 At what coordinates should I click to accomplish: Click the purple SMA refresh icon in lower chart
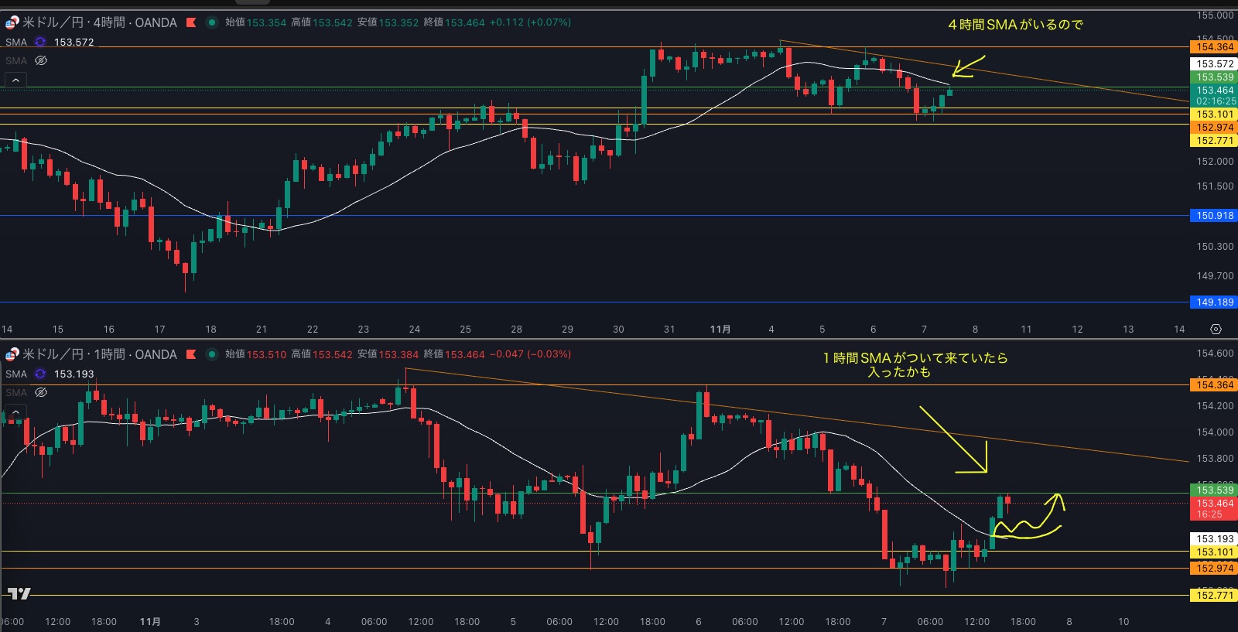point(40,374)
